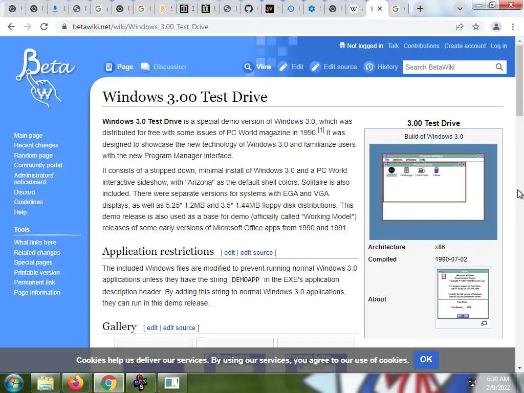Follow the [1] reference link
Viewport: 524px width, 393px height.
coord(321,130)
